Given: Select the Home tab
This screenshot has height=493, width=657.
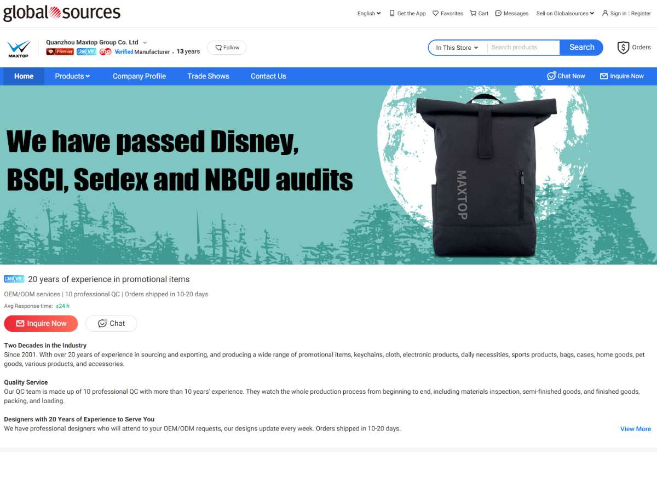Looking at the screenshot, I should click(x=24, y=76).
